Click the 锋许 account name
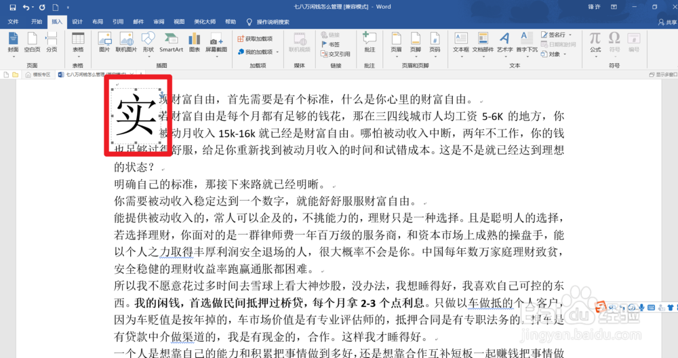The image size is (678, 358). tap(594, 7)
